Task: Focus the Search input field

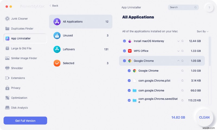Action: coord(183,7)
